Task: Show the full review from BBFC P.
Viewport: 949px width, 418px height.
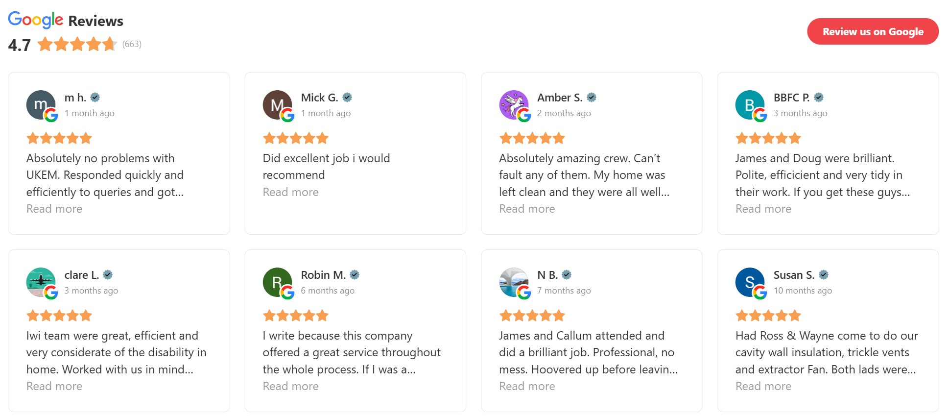Action: coord(763,209)
